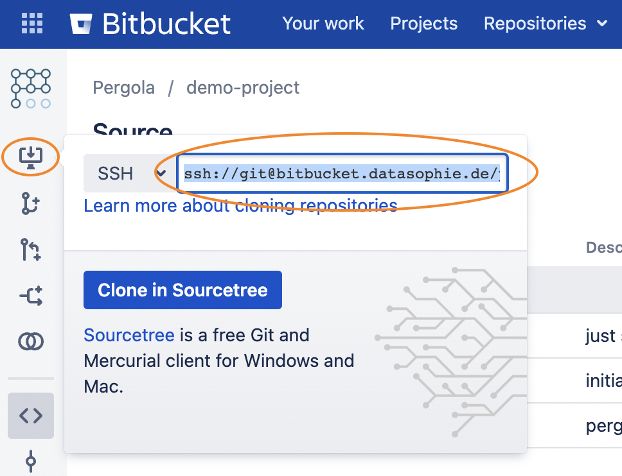622x476 pixels.
Task: Click the SSH clone URL field
Action: pos(342,173)
